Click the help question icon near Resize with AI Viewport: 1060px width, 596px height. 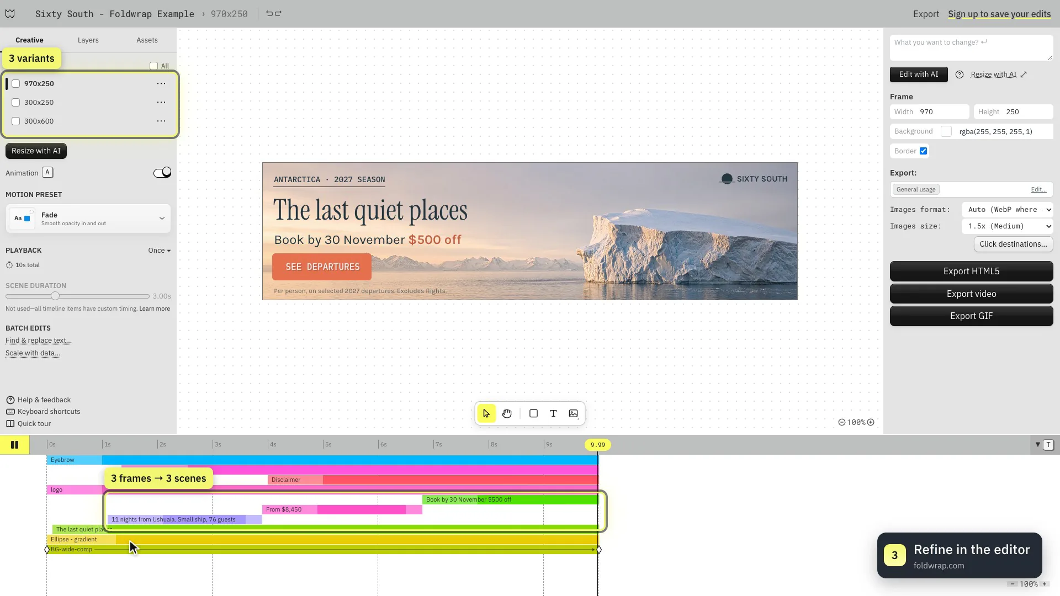pos(960,74)
